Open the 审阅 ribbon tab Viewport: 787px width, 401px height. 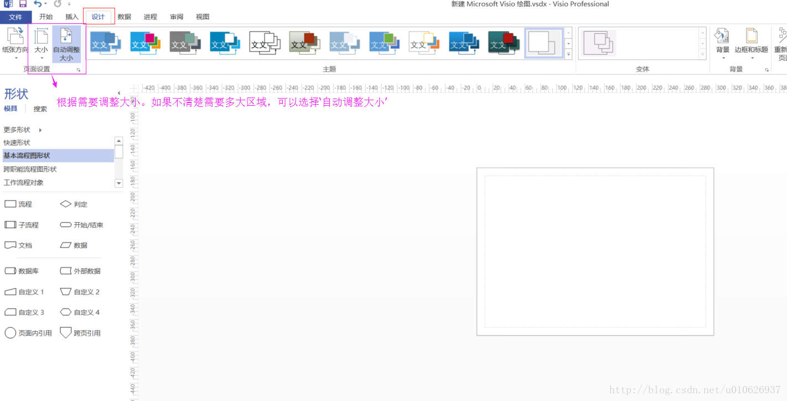point(177,17)
